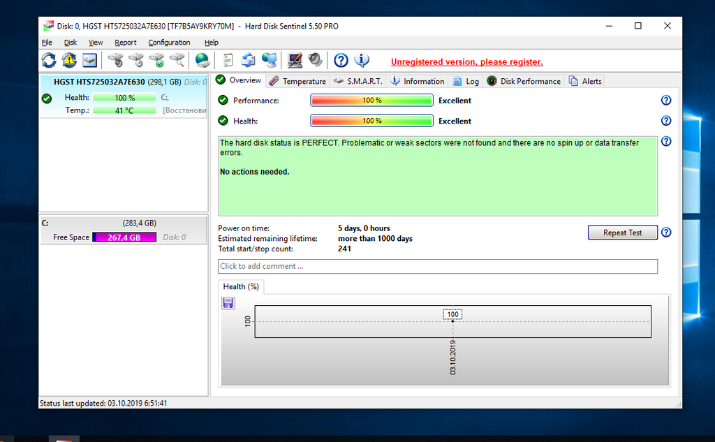
Task: Open the Help menu
Action: (x=211, y=43)
